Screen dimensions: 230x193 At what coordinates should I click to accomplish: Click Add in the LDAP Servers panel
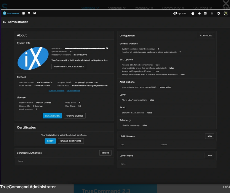pyautogui.click(x=210, y=136)
